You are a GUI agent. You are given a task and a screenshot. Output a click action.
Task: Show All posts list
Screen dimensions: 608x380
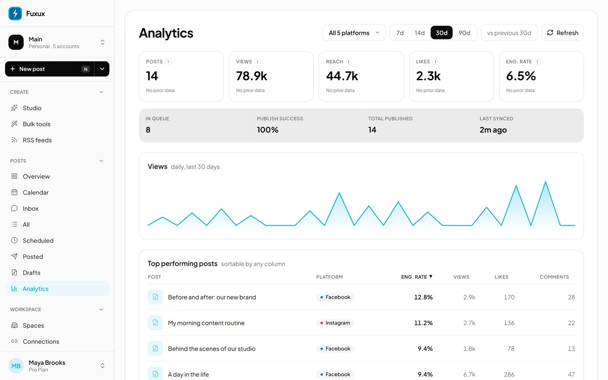tap(58, 224)
